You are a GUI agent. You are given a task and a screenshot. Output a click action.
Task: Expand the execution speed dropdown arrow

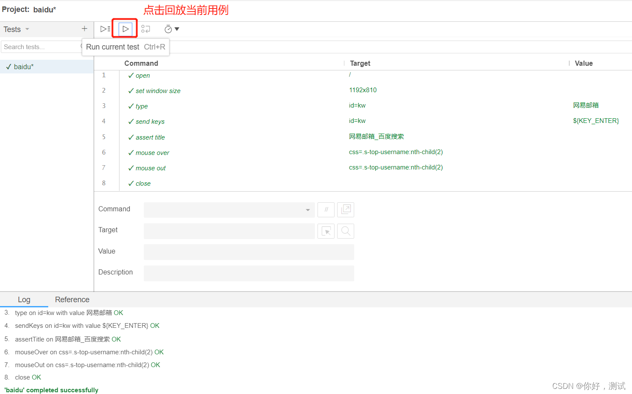click(177, 29)
